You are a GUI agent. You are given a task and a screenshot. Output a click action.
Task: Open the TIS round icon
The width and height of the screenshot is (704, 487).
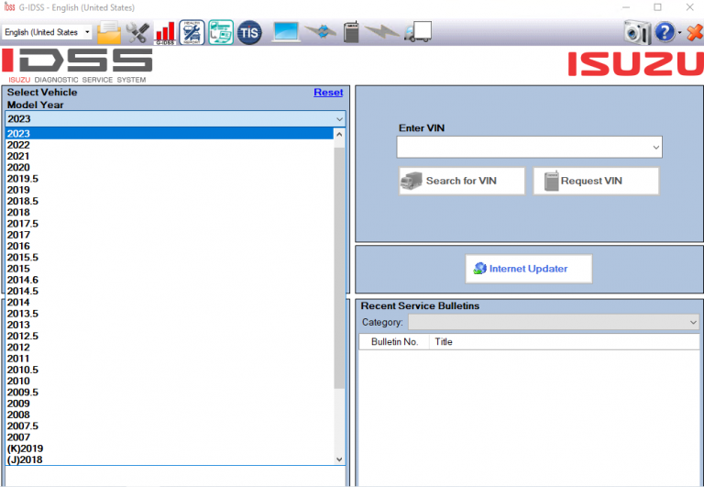[x=249, y=32]
